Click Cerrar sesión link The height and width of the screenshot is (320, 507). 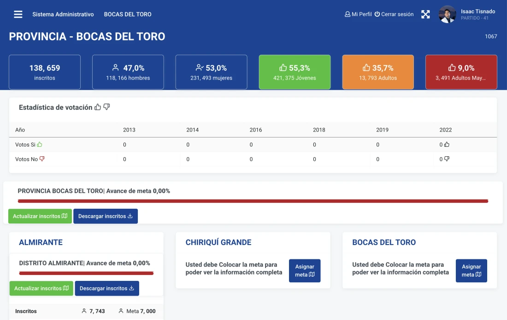394,14
